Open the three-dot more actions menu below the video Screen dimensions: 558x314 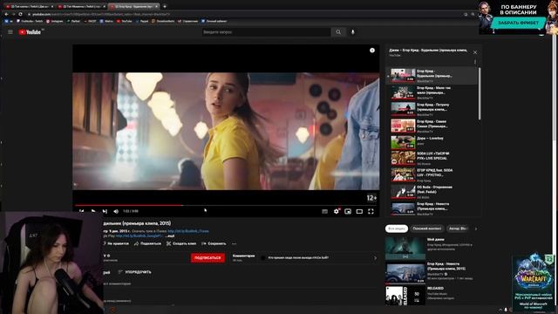pos(234,244)
